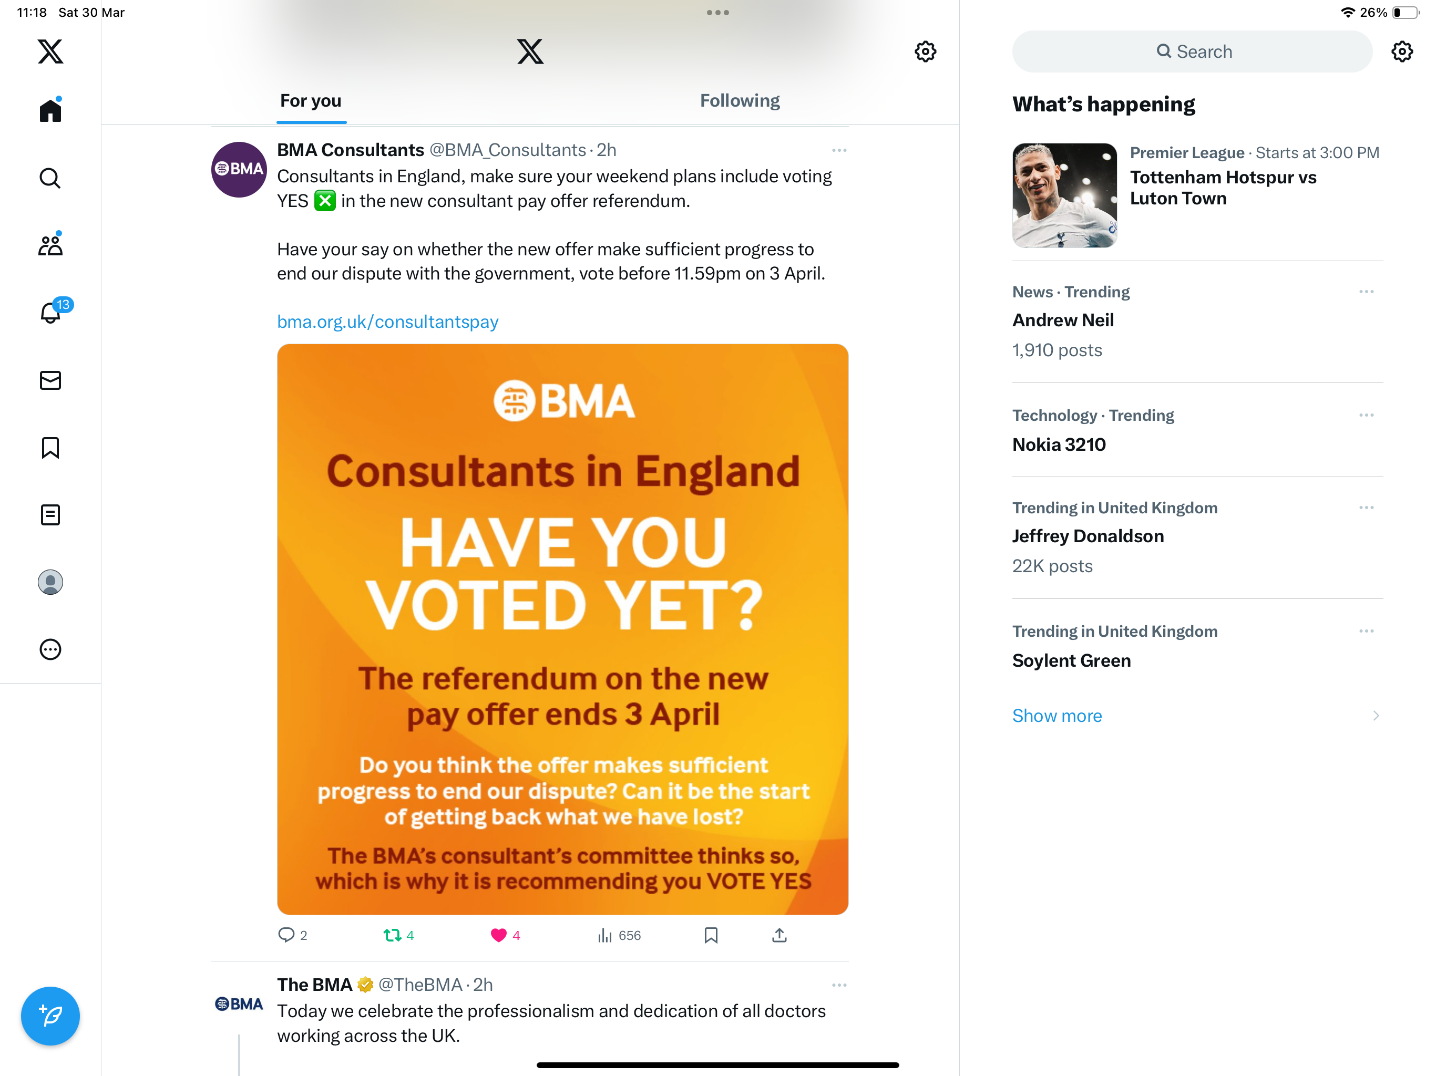
Task: Open the Home feed icon in sidebar
Action: (50, 110)
